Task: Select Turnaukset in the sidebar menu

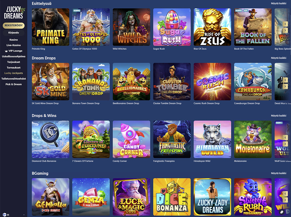Action: pos(14,67)
